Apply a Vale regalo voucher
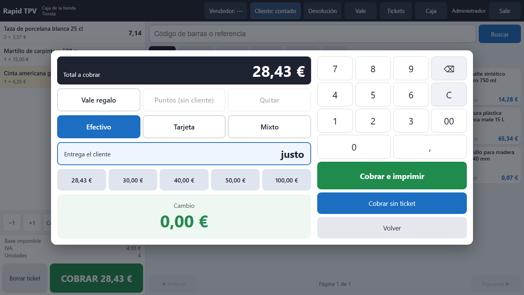 (x=99, y=100)
